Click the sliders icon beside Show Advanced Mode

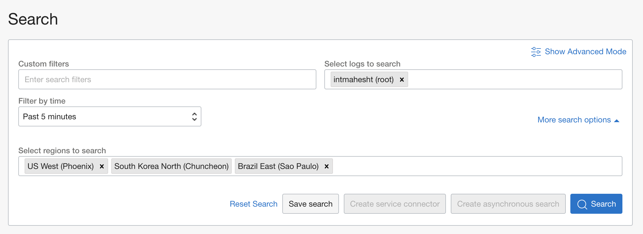[536, 51]
